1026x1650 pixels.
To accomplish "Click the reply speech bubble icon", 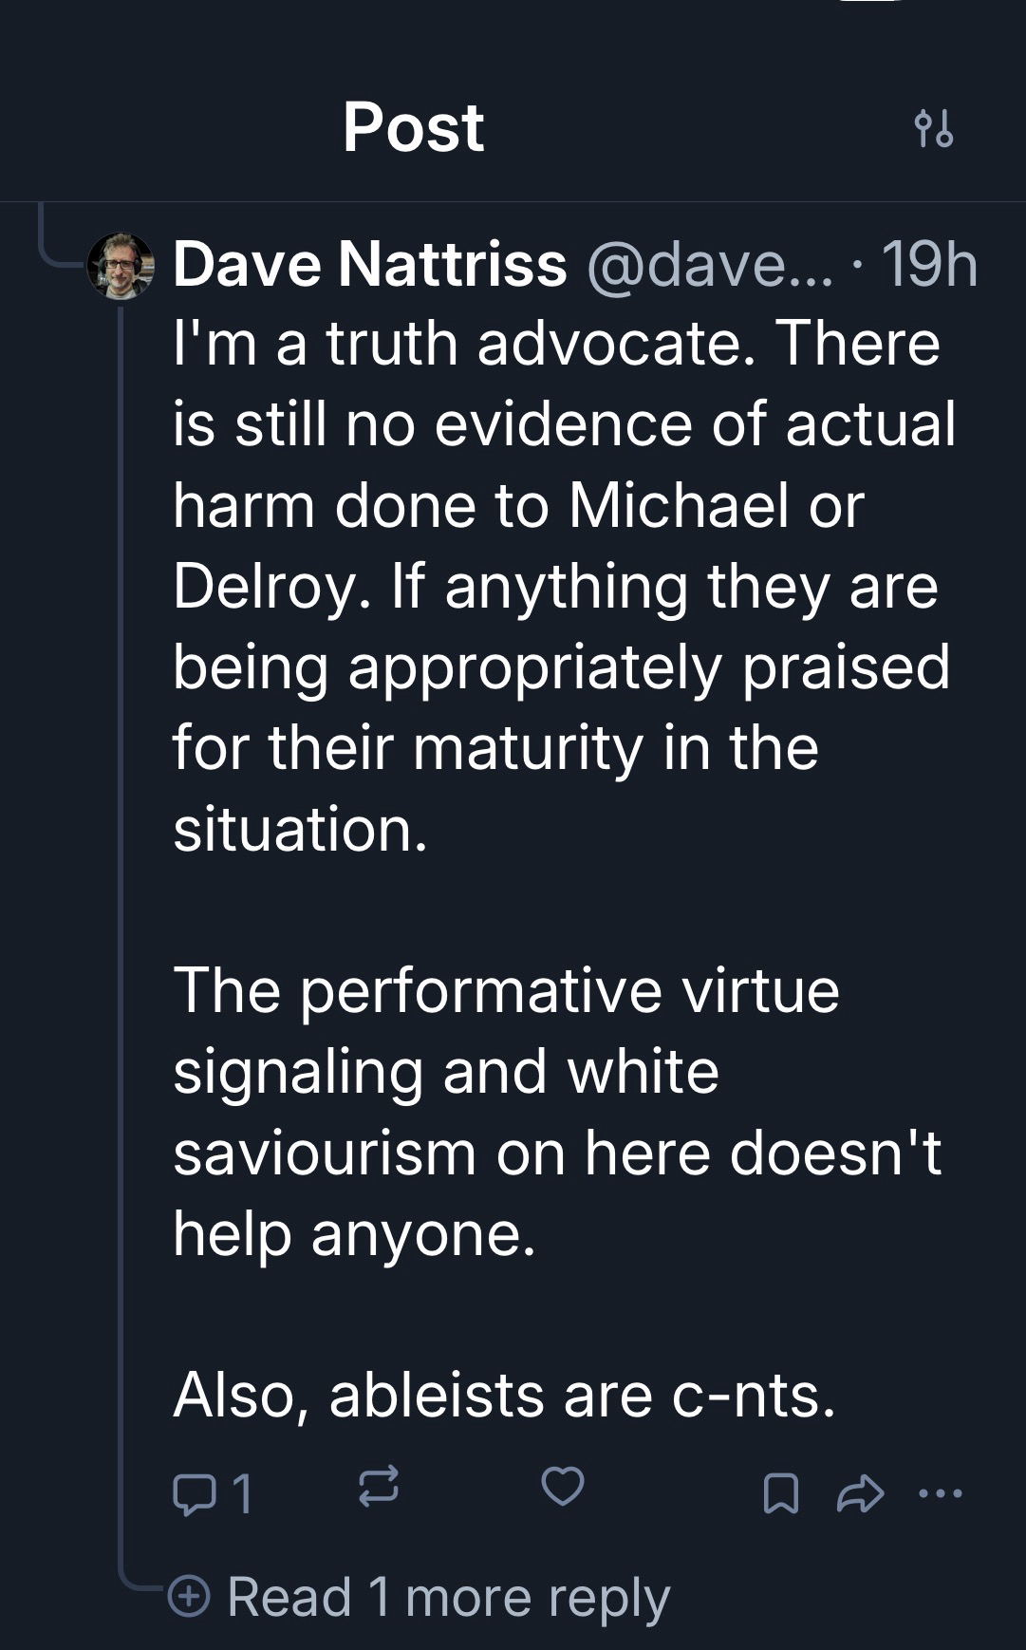I will click(196, 1493).
